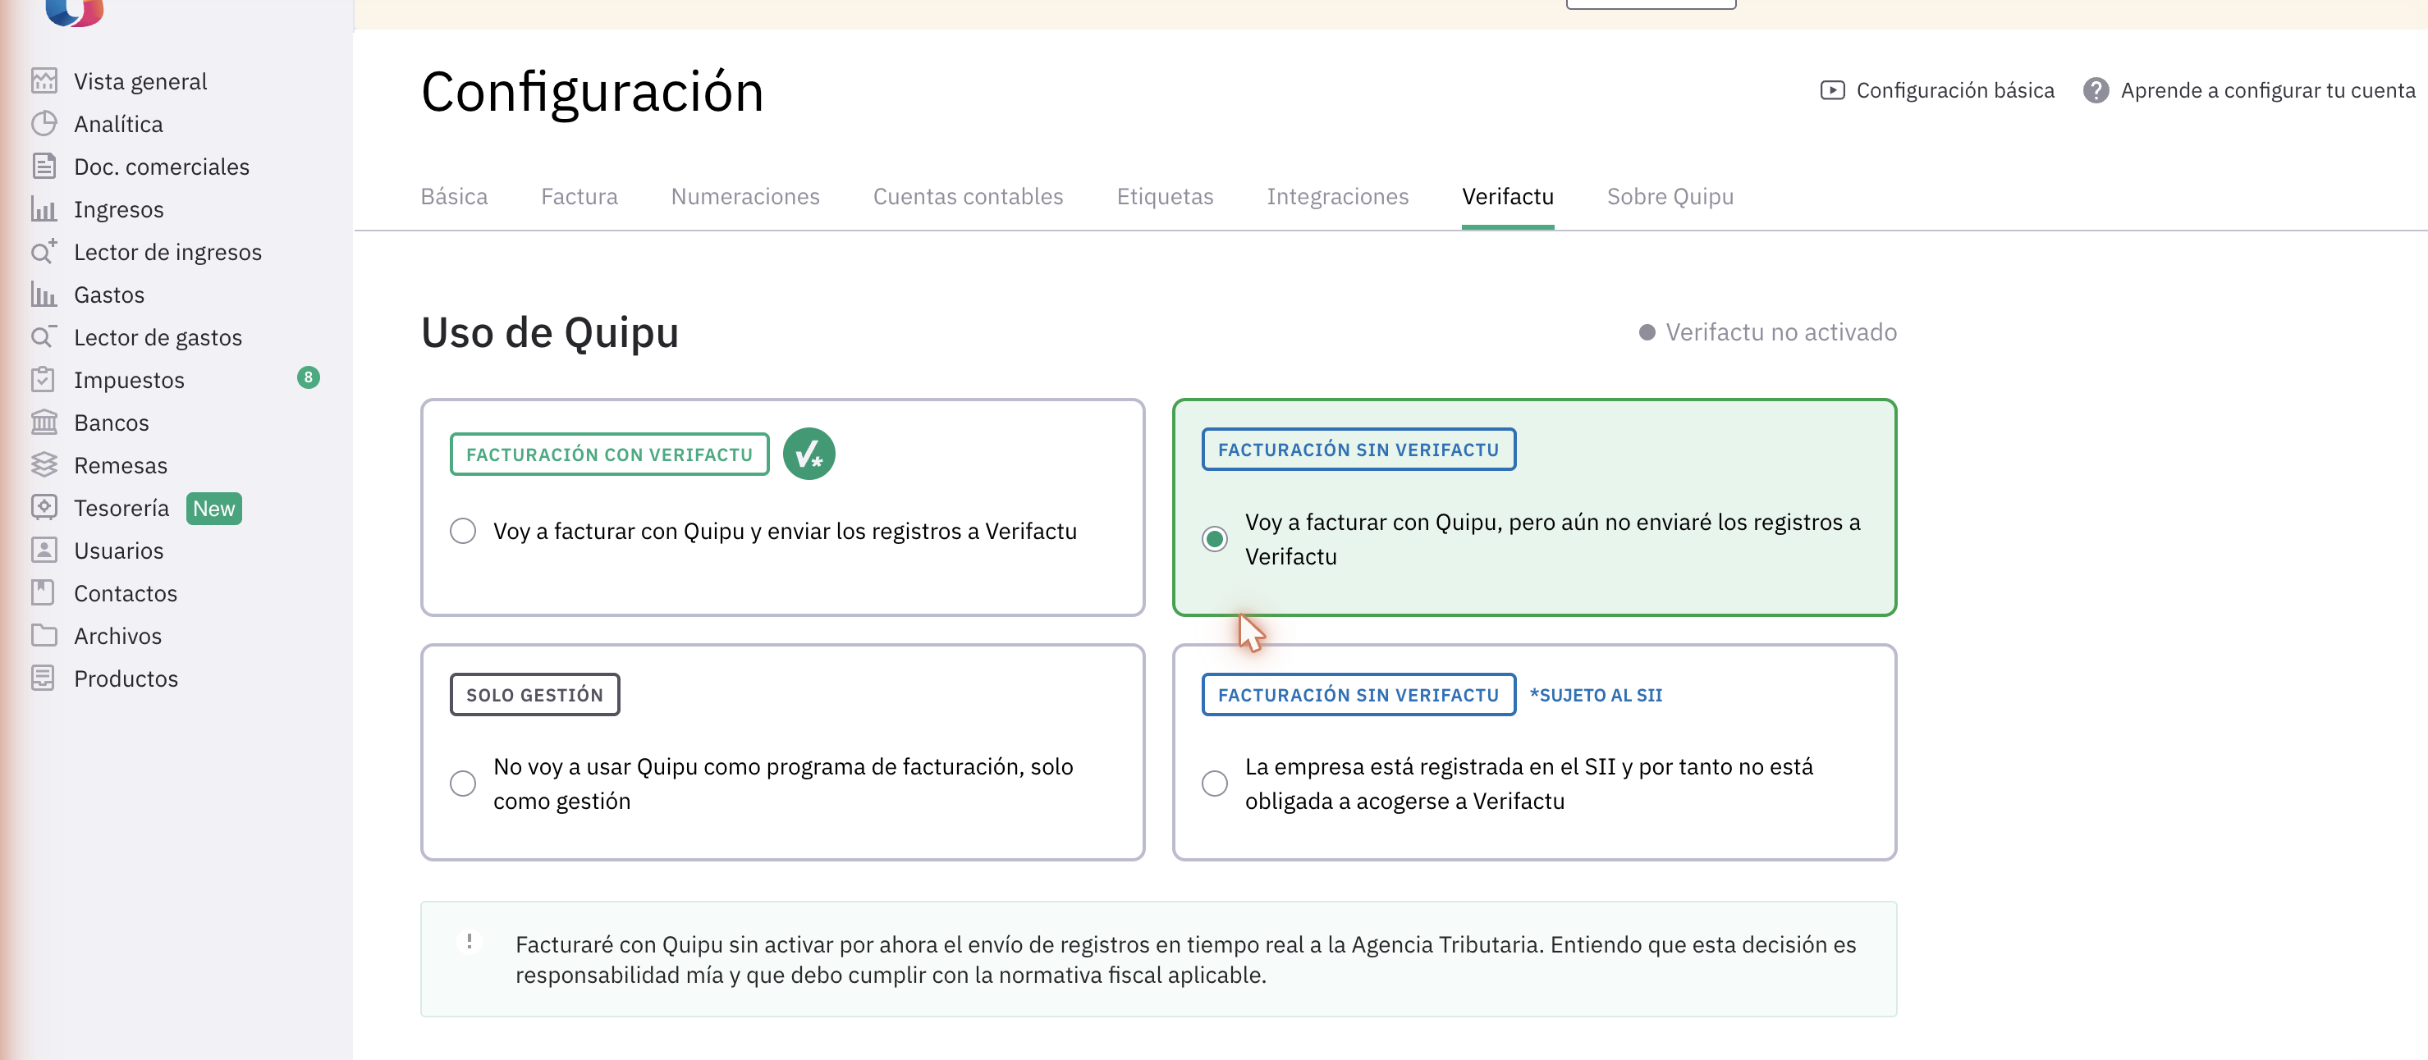Click the Analítica pie chart icon

pyautogui.click(x=44, y=123)
